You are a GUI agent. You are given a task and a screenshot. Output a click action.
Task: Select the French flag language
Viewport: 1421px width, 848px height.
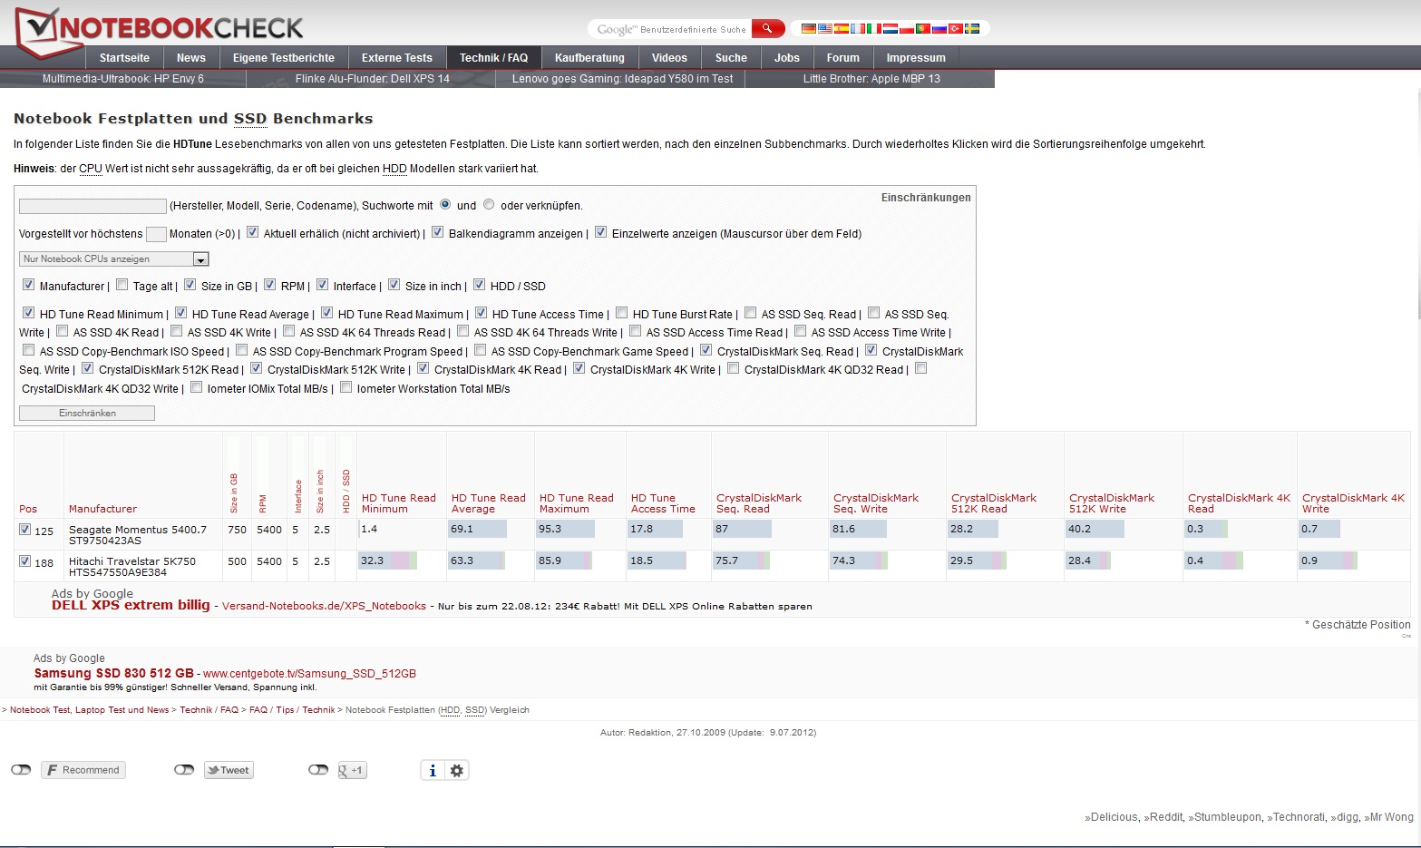pyautogui.click(x=858, y=29)
